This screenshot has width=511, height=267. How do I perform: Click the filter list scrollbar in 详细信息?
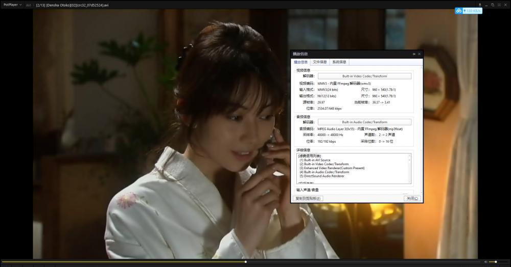pos(410,169)
